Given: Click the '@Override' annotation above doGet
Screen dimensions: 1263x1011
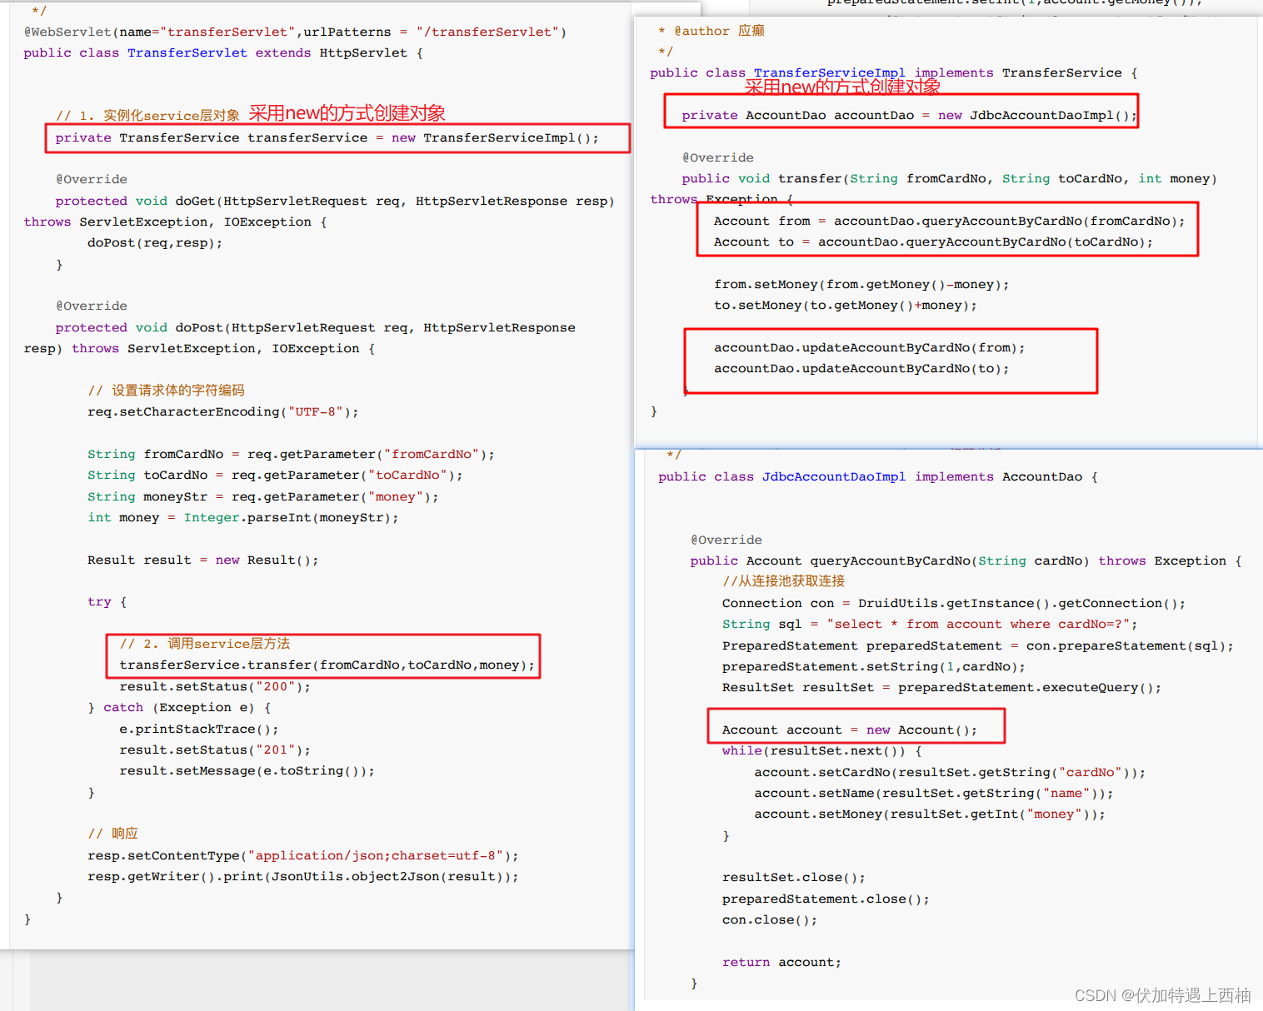Looking at the screenshot, I should pos(92,179).
